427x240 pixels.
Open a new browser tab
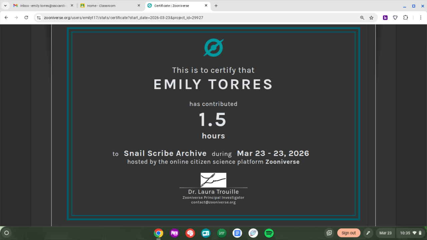point(216,6)
